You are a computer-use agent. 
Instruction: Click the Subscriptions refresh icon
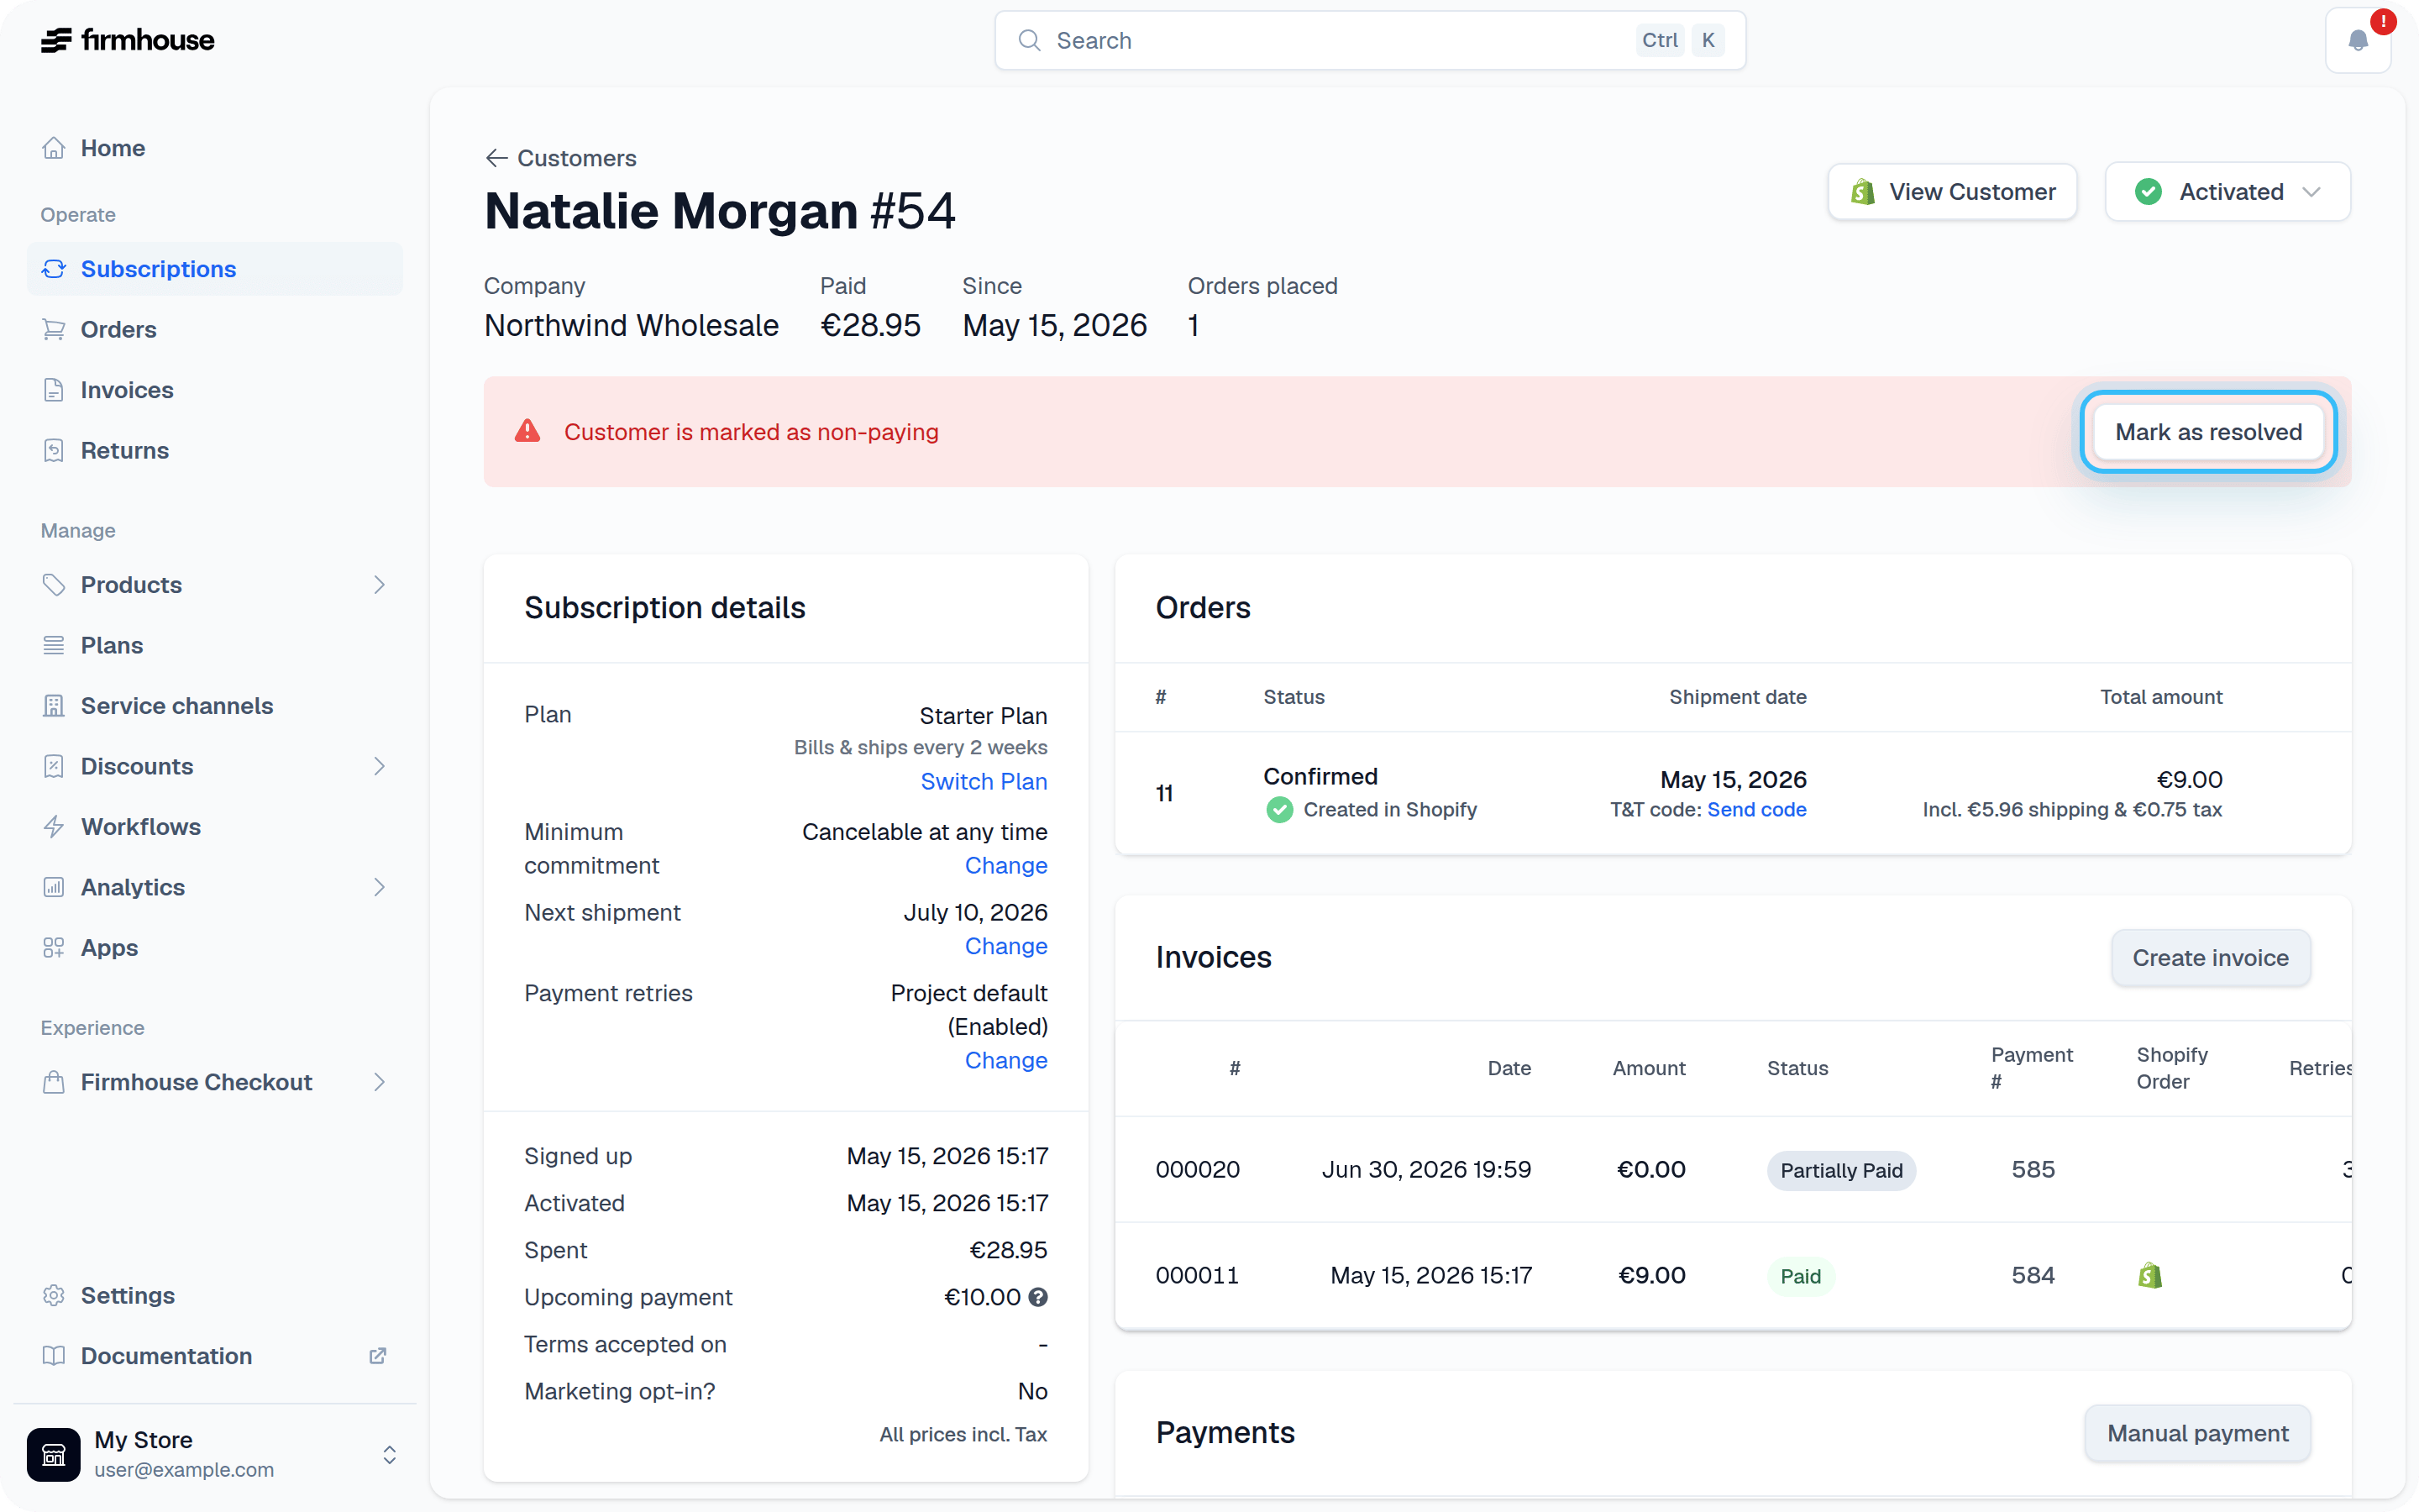coord(54,269)
